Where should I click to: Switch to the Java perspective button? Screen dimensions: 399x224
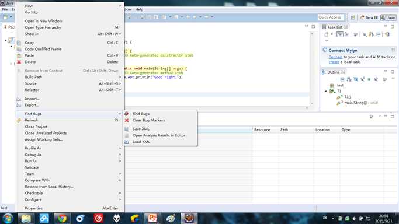(x=388, y=17)
